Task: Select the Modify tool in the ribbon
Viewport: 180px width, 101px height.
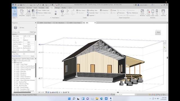Action: click(15, 13)
